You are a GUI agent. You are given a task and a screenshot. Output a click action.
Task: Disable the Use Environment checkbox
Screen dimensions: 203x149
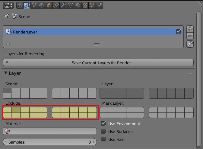tap(103, 123)
